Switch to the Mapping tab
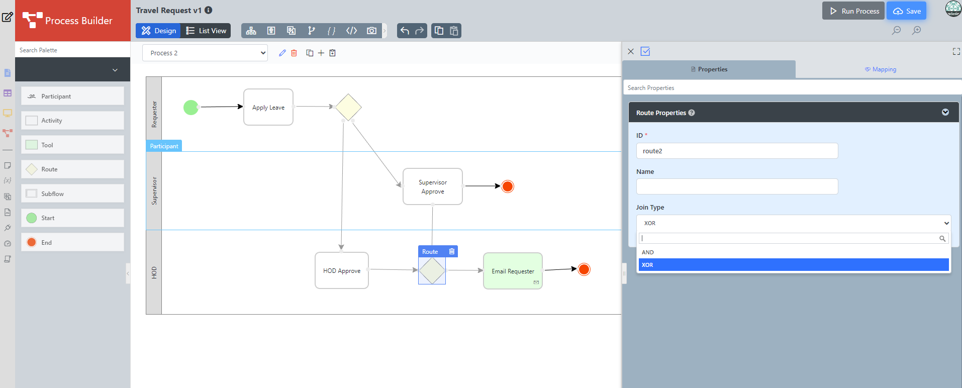Image resolution: width=962 pixels, height=388 pixels. pos(880,69)
